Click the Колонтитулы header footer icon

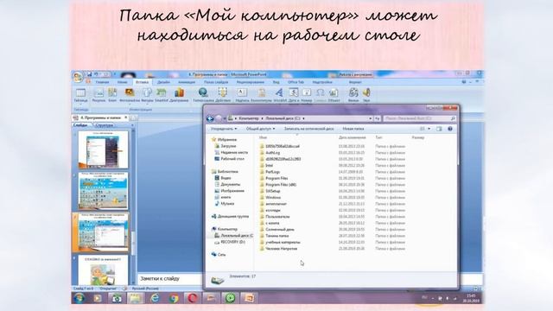click(x=261, y=95)
